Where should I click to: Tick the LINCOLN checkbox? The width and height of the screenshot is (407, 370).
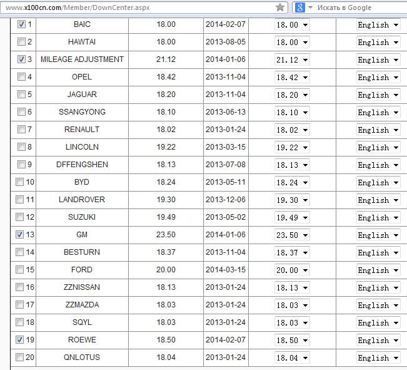tap(21, 147)
